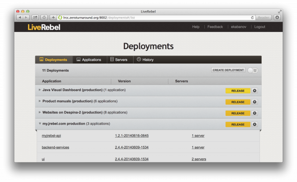Open the downloads icon in browser toolbar

[277, 18]
